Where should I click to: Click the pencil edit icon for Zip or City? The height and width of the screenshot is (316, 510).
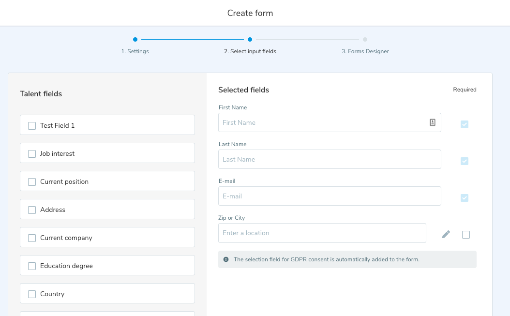pyautogui.click(x=446, y=234)
